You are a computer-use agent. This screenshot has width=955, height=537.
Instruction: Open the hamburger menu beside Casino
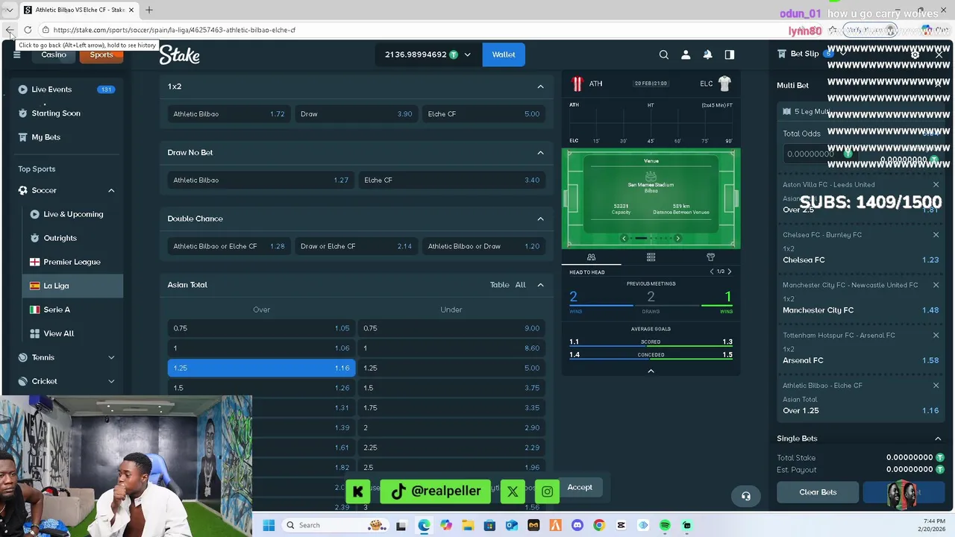click(x=16, y=54)
